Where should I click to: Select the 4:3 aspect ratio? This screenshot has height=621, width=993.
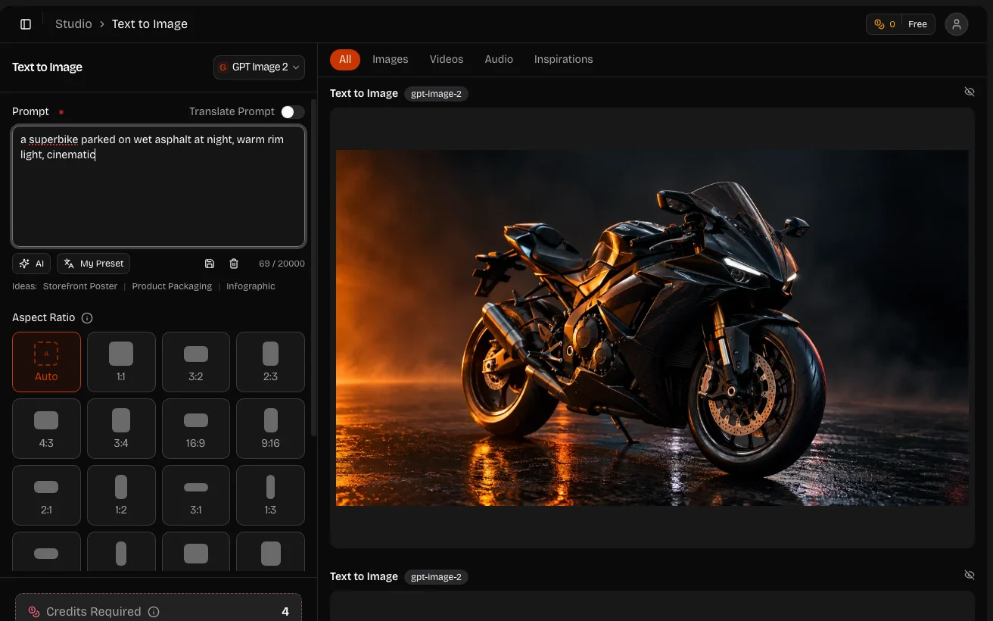46,429
